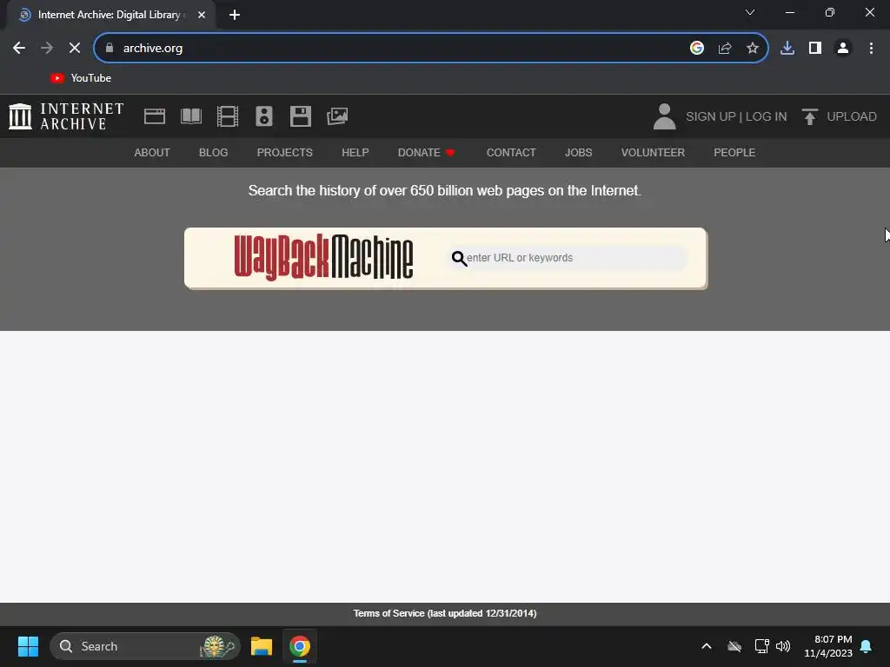Open the PROJECTS menu item
The height and width of the screenshot is (667, 890).
[285, 153]
